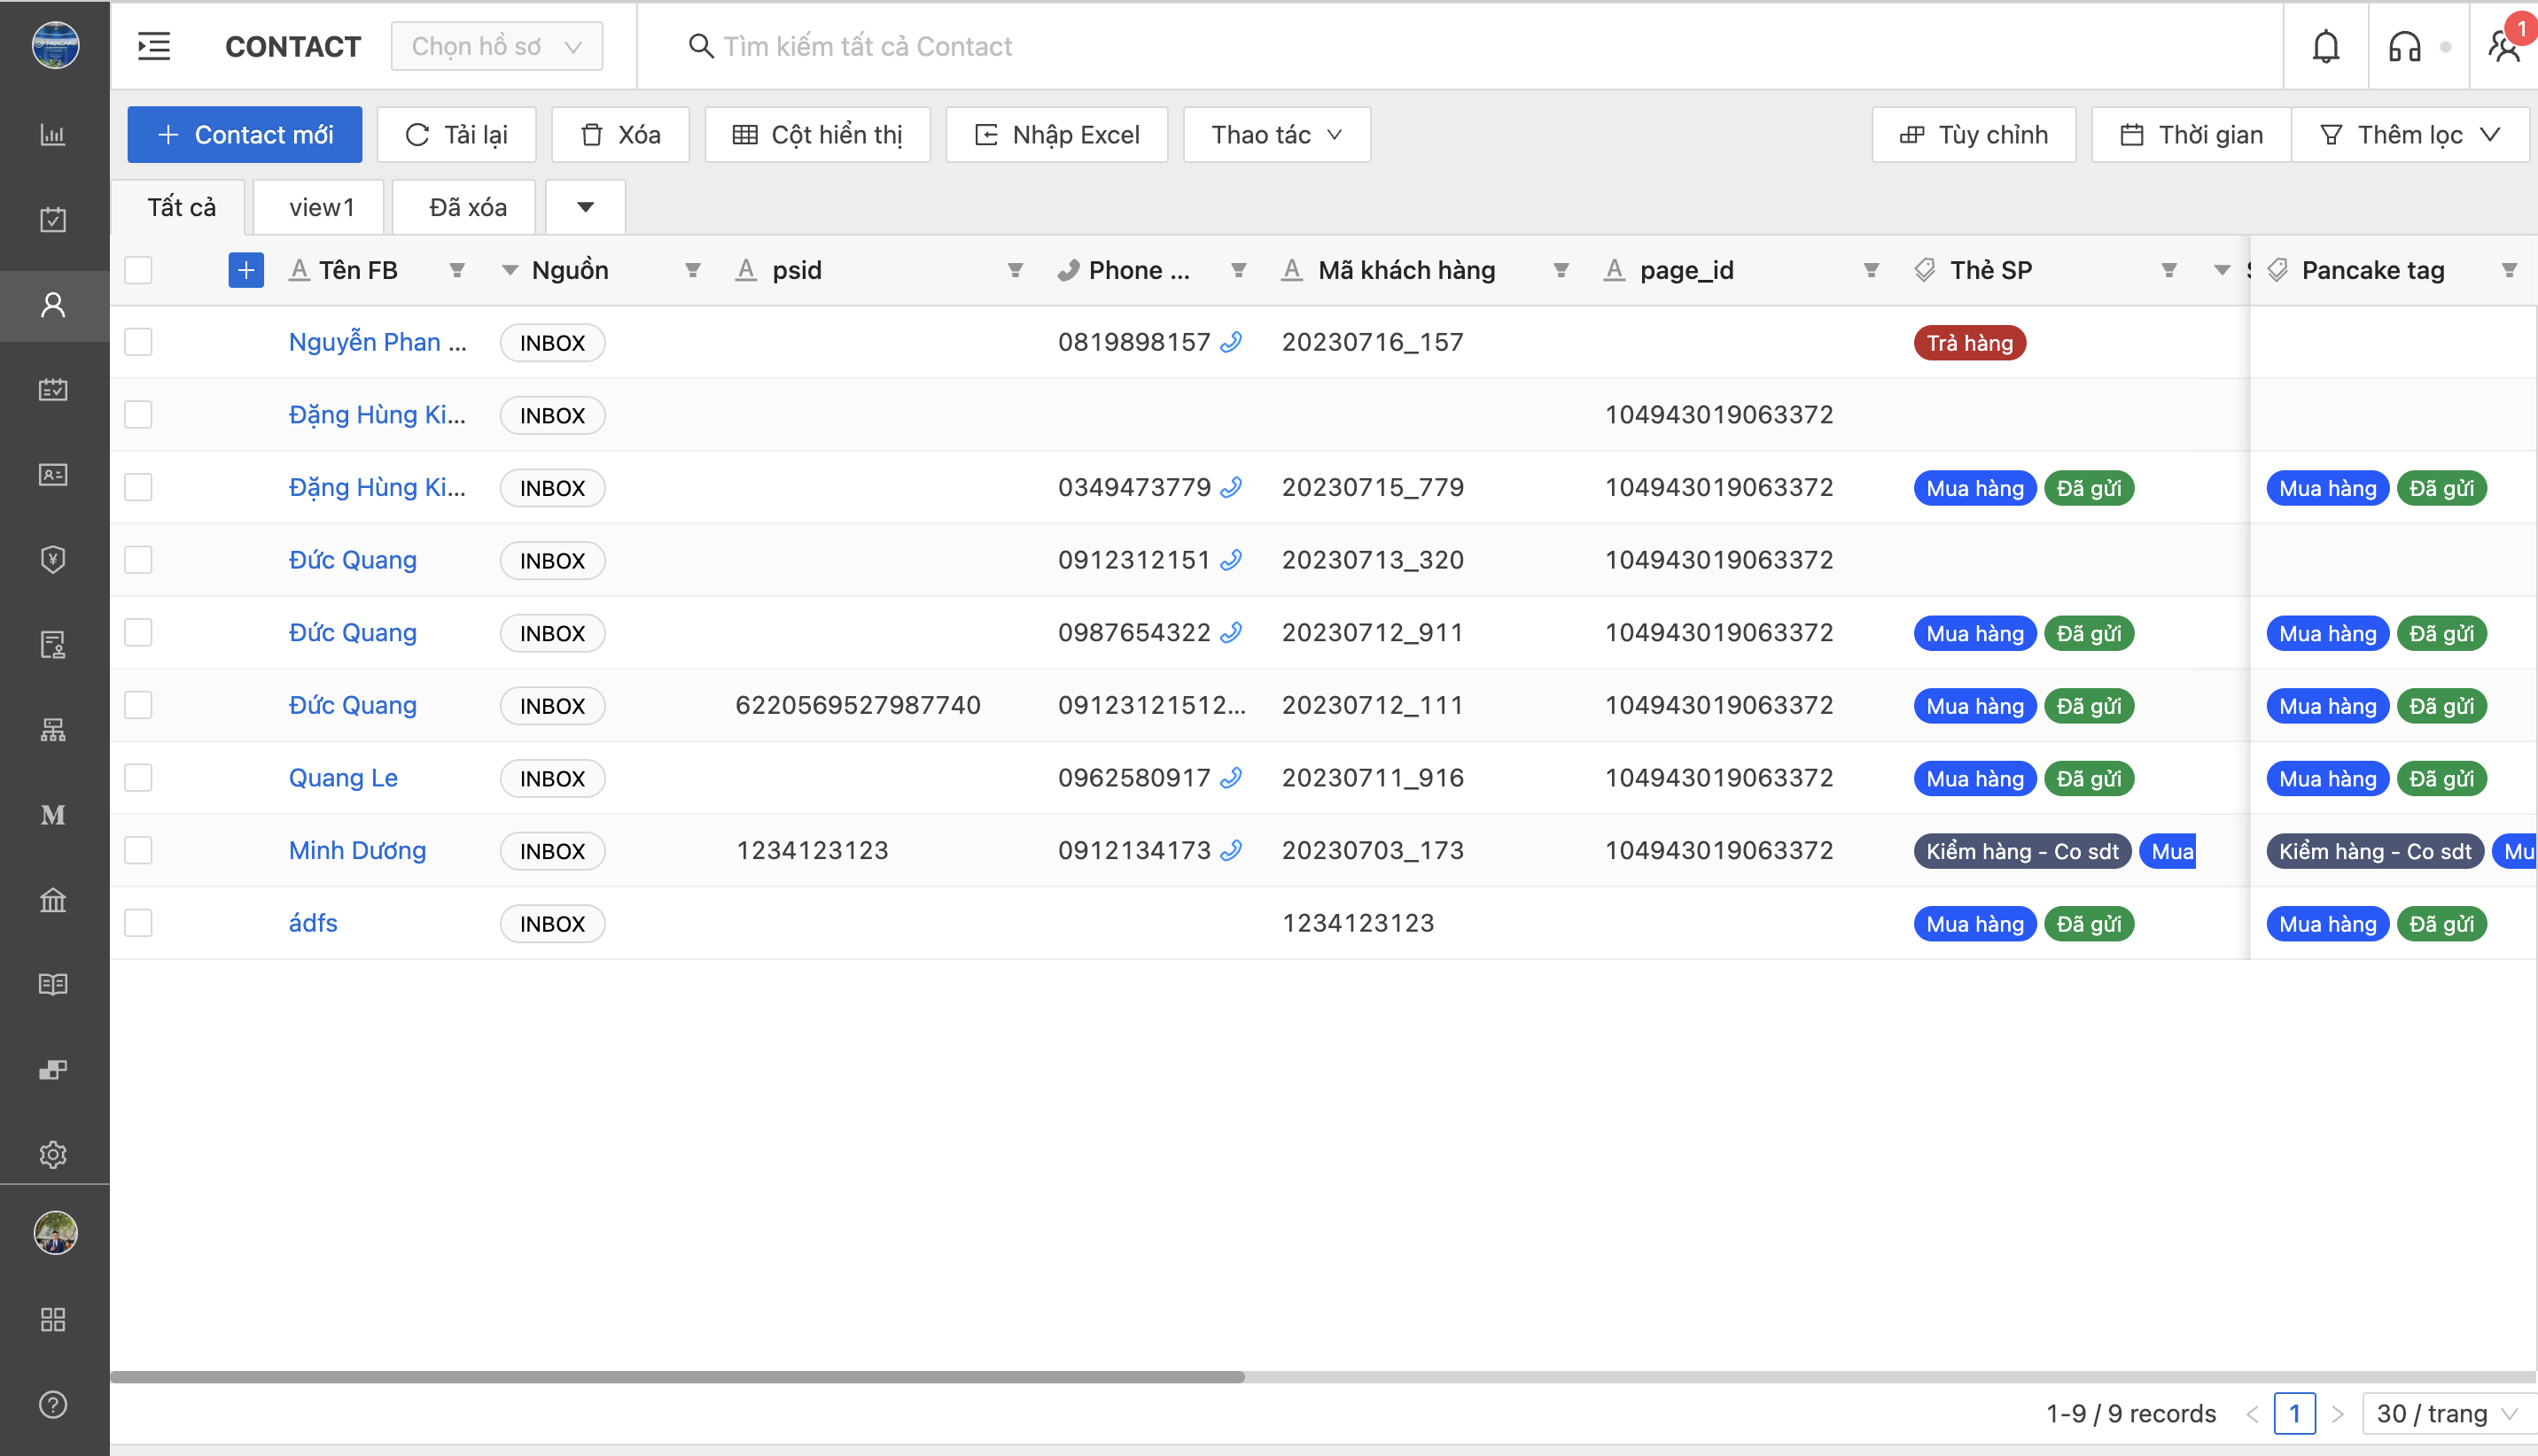Check the row checkbox for Minh Dương

(138, 850)
